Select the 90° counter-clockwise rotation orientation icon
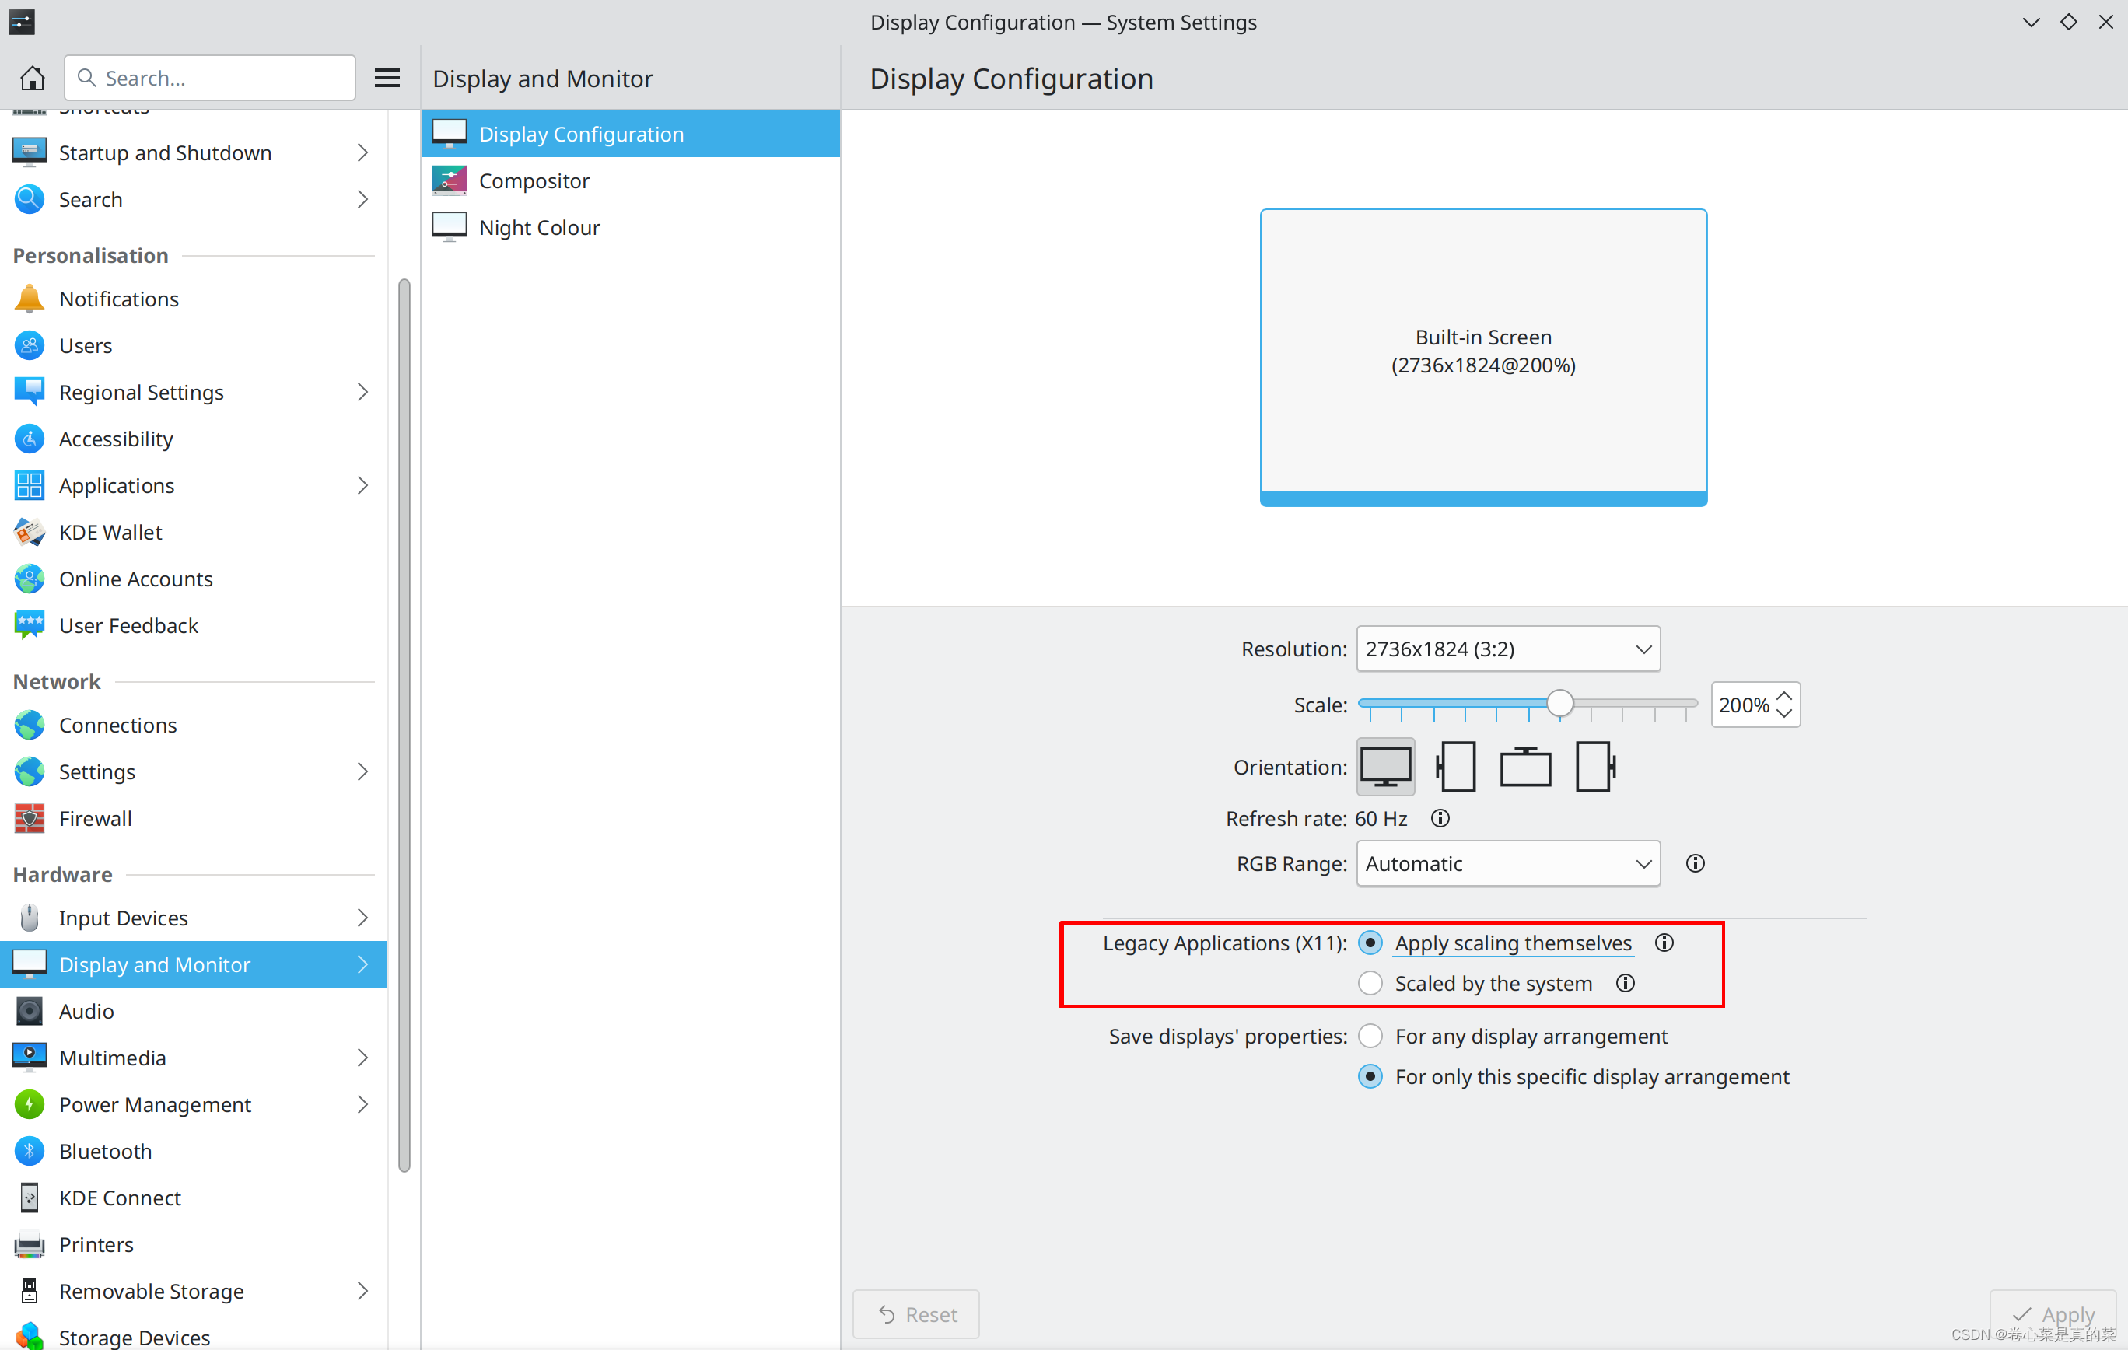The image size is (2128, 1350). point(1455,766)
